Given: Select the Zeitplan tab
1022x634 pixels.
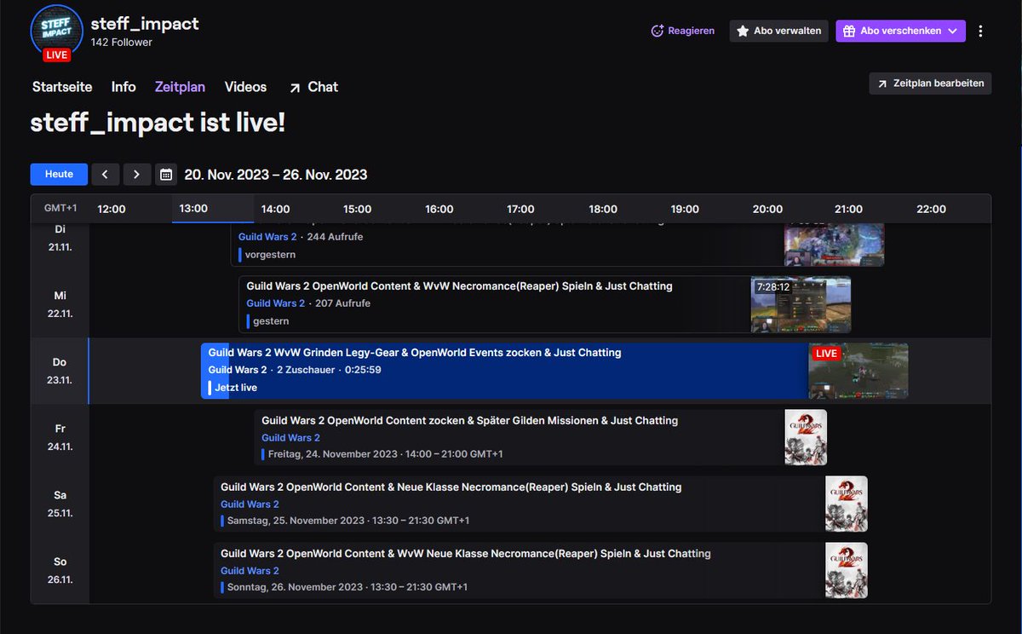Looking at the screenshot, I should click(x=180, y=87).
